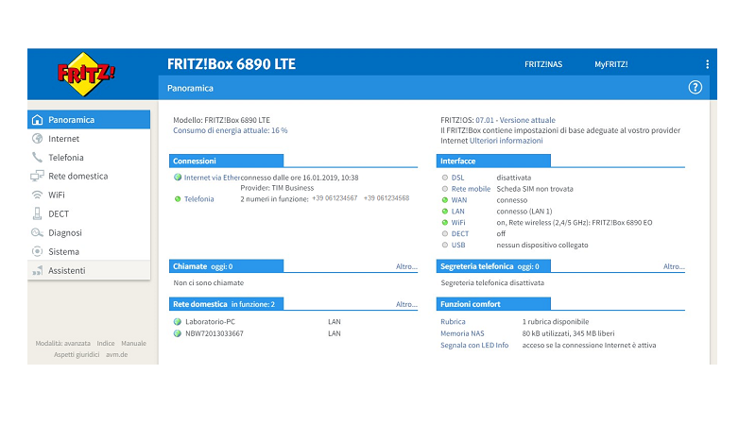The width and height of the screenshot is (756, 425).
Task: Click the Internet globe icon in sidebar
Action: pyautogui.click(x=37, y=139)
